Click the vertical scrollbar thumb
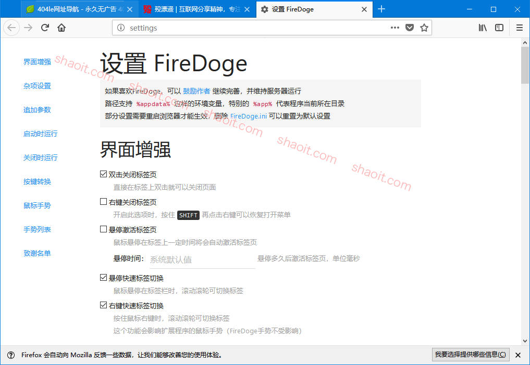Screen dimensions: 530x365 tap(525, 65)
